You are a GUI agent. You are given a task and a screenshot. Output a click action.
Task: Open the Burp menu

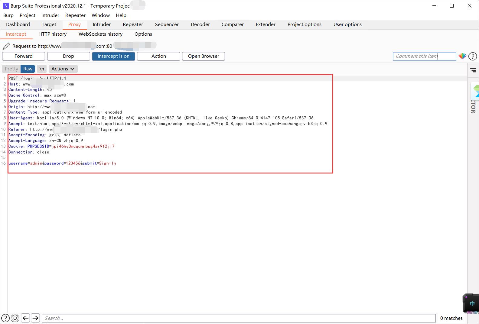click(8, 15)
